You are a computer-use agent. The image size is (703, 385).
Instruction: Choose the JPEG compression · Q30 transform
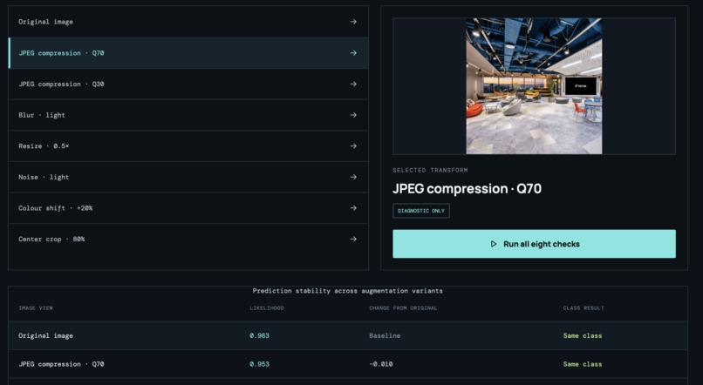(x=188, y=84)
